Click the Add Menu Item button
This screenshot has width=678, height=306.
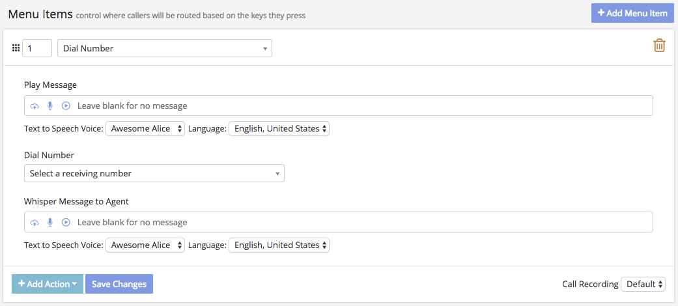pyautogui.click(x=632, y=13)
